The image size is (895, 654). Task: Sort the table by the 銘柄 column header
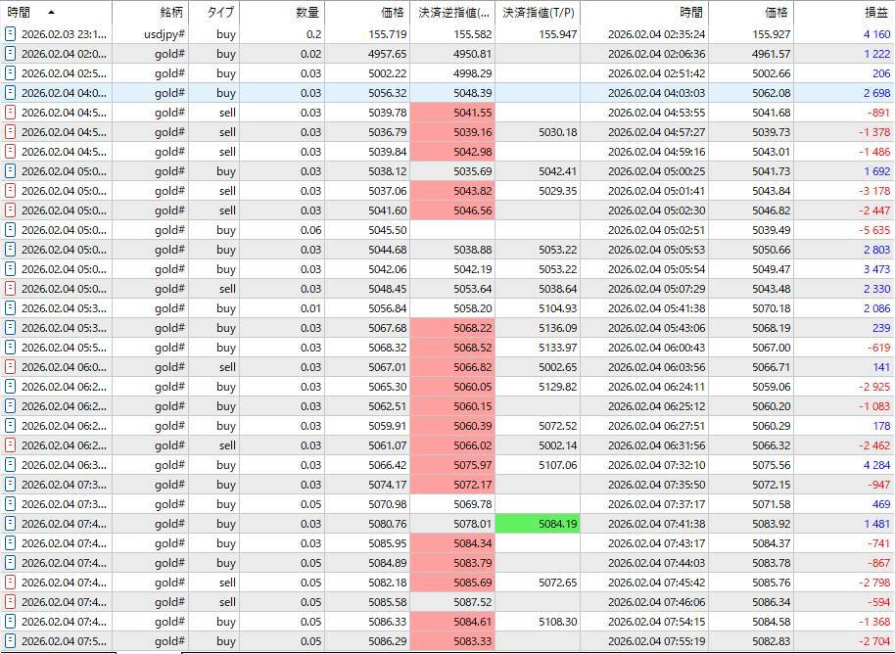(x=171, y=13)
